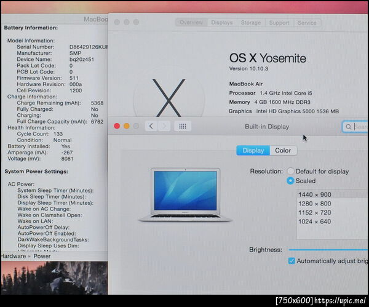Click Processor 1.4 GHz Intel Core i5

[271, 93]
